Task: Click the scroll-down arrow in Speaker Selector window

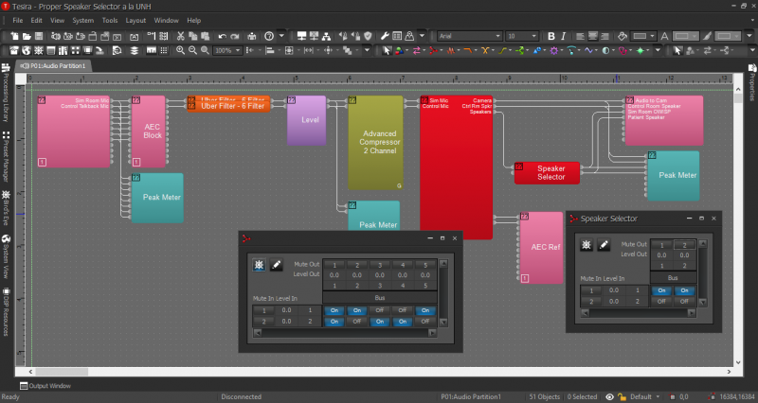Action: pyautogui.click(x=702, y=302)
